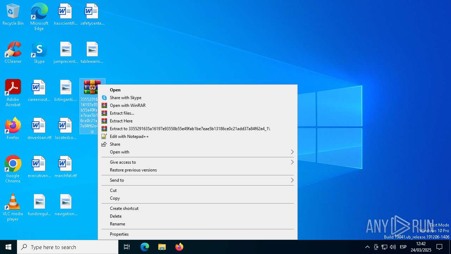This screenshot has height=254, width=451.
Task: Open the notification center icon
Action: 439,247
